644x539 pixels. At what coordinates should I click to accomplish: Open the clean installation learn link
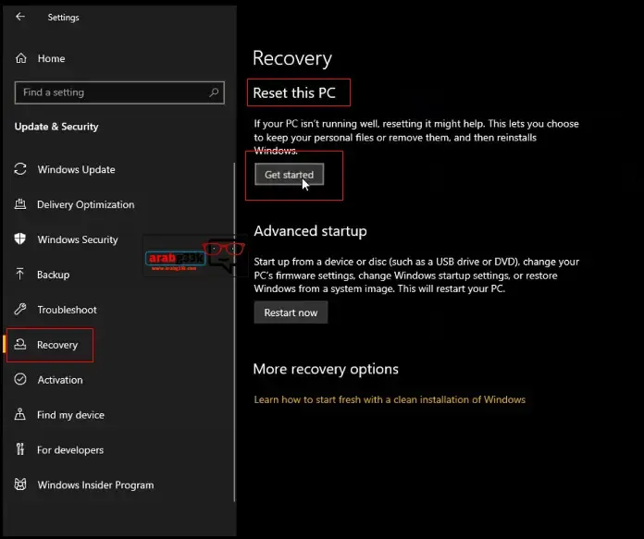390,399
